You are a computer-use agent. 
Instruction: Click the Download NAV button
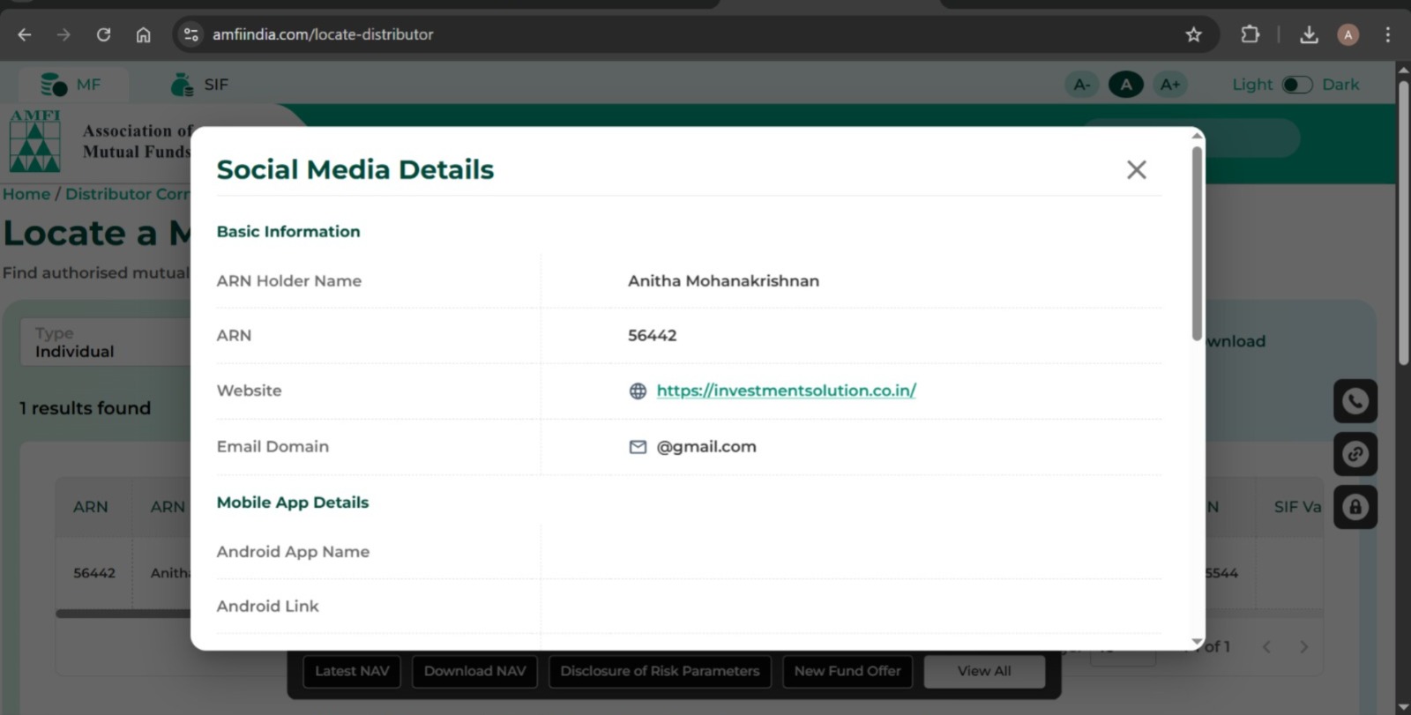point(474,671)
